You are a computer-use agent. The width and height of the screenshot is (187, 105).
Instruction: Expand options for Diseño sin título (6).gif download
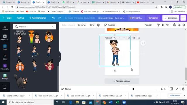coord(29,96)
